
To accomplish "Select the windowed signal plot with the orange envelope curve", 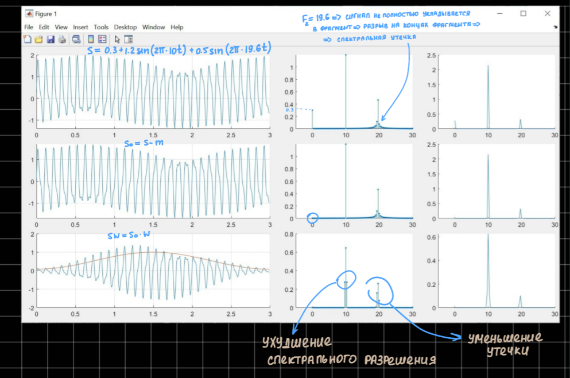I will point(153,271).
